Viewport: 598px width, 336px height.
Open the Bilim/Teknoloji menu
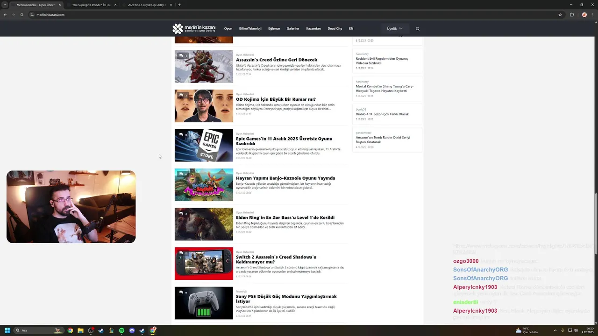click(250, 28)
